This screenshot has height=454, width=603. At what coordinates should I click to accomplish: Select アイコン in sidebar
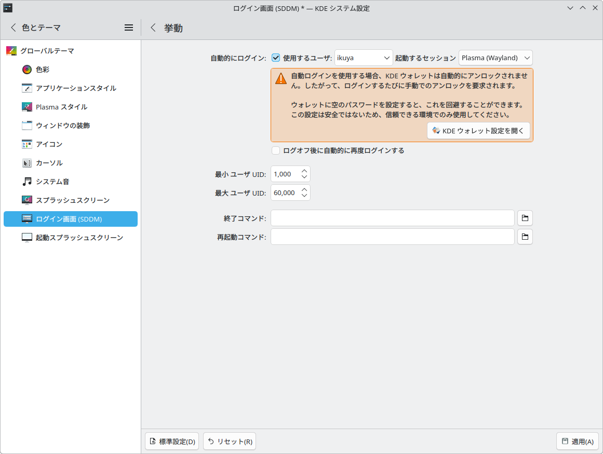pyautogui.click(x=71, y=144)
